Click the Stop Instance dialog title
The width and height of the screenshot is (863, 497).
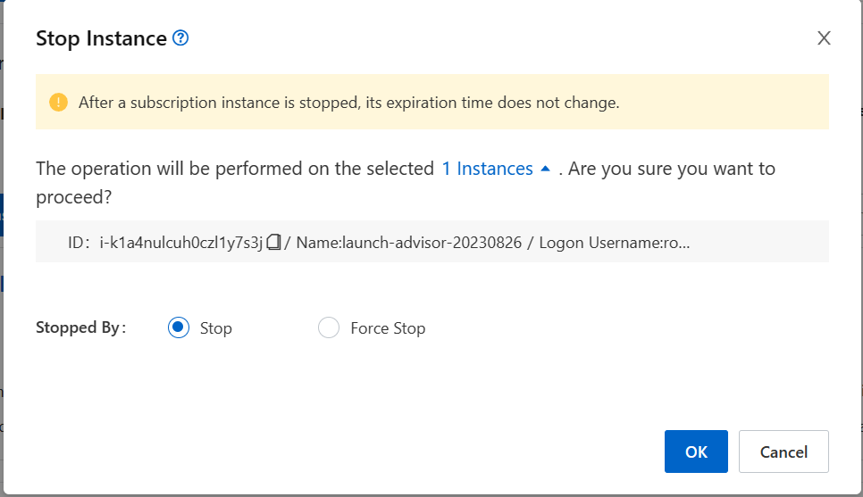pos(101,38)
